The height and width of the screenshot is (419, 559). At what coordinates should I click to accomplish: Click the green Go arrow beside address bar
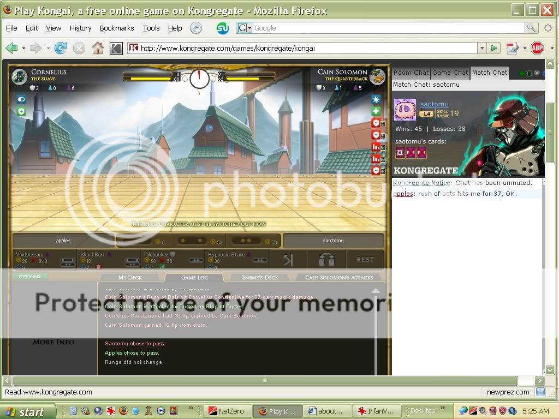(x=493, y=48)
